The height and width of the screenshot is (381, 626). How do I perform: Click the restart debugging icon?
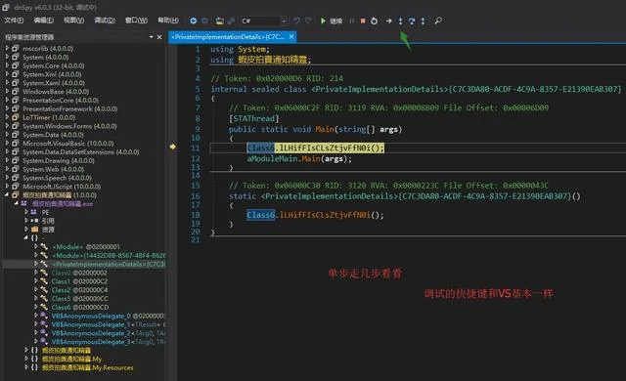tap(374, 21)
